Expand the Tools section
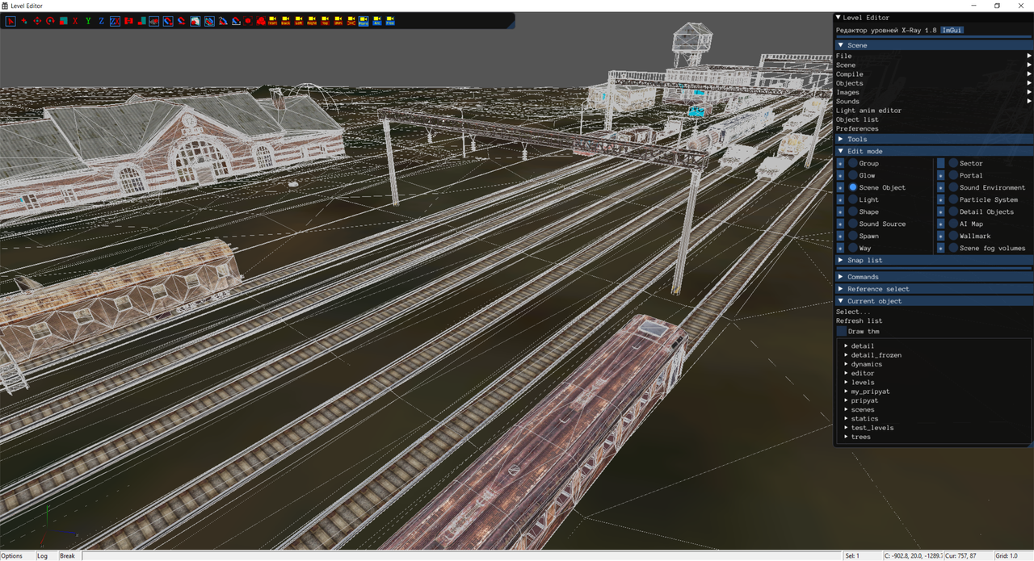This screenshot has height=561, width=1034. point(933,139)
